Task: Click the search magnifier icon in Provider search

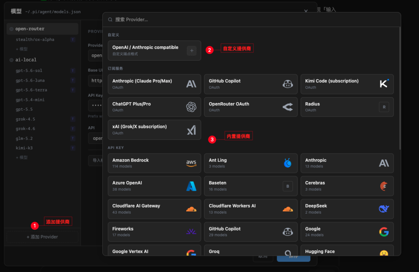Action: click(x=110, y=19)
